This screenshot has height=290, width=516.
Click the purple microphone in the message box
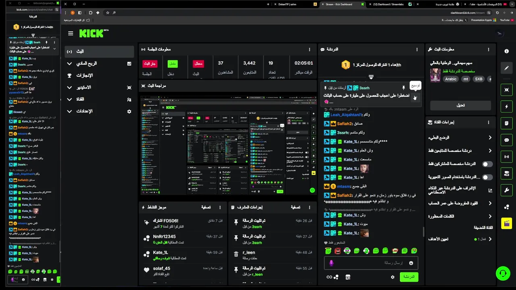pos(331,263)
